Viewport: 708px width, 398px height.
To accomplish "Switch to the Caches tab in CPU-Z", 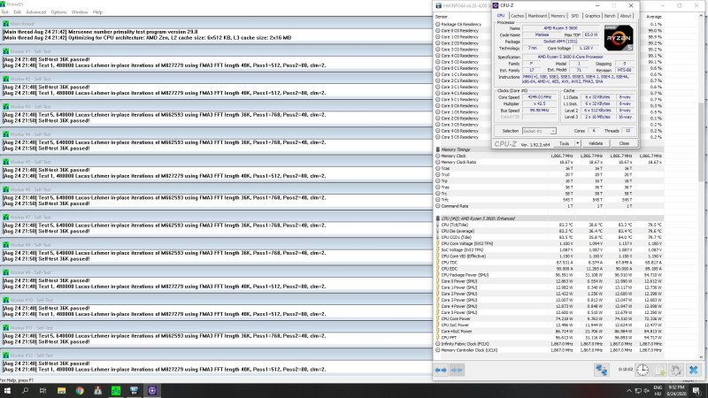I will [517, 16].
